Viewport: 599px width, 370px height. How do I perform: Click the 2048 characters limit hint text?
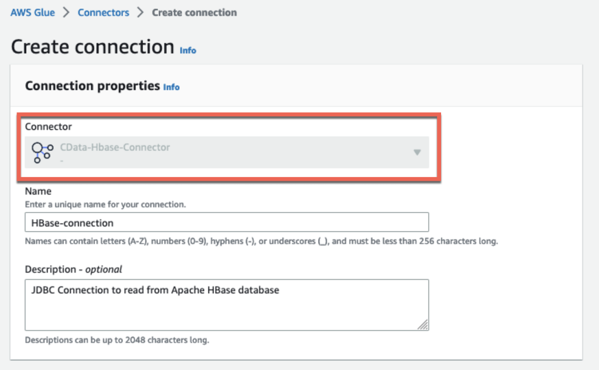pyautogui.click(x=117, y=340)
